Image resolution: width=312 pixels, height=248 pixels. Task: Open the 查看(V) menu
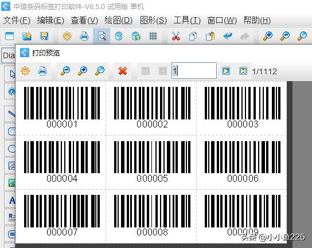84,20
